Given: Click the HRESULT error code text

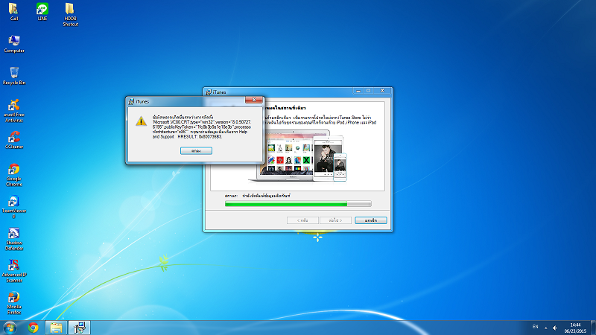Looking at the screenshot, I should [x=200, y=137].
